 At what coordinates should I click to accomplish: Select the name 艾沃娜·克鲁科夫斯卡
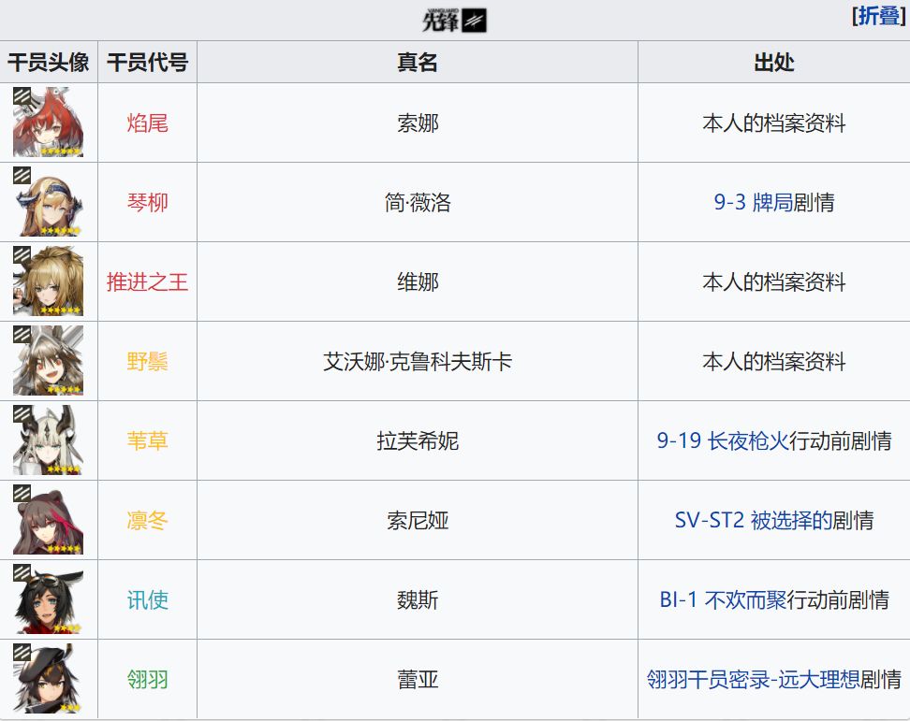[x=418, y=362]
